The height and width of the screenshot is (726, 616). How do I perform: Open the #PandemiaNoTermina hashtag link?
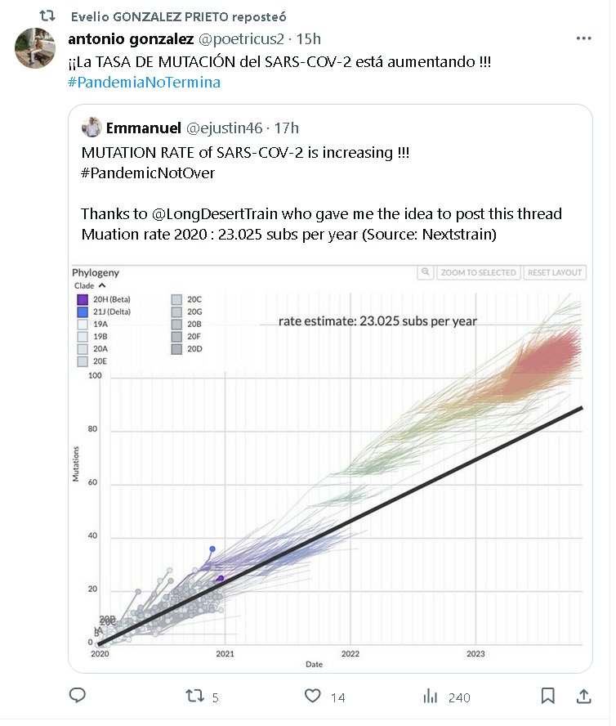click(145, 83)
